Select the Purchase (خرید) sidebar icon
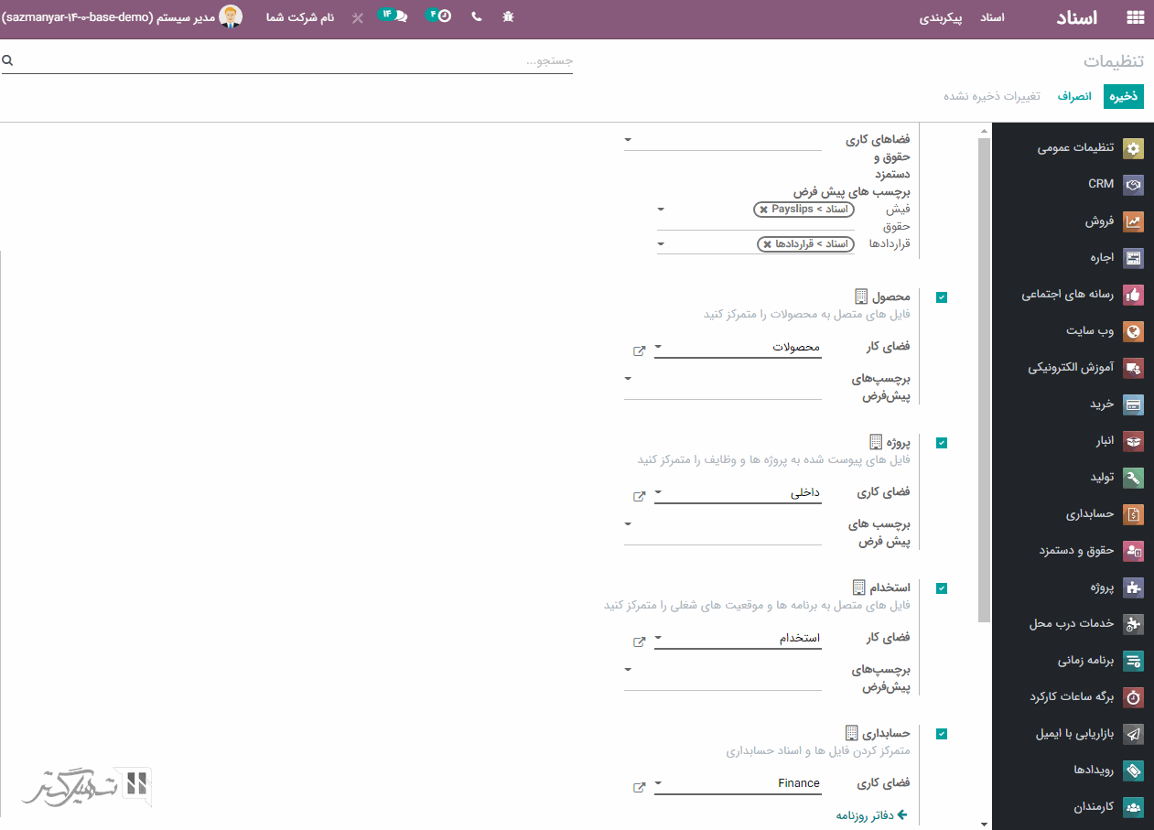1154x830 pixels. pos(1134,404)
